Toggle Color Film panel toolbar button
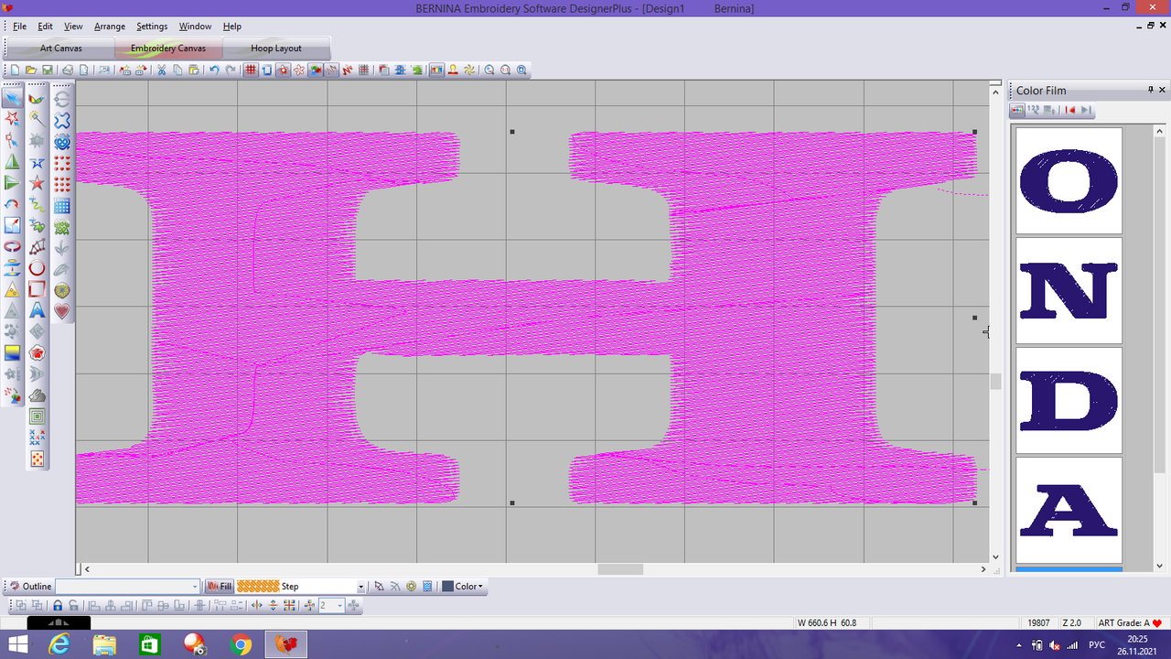Image resolution: width=1171 pixels, height=659 pixels. pyautogui.click(x=435, y=70)
